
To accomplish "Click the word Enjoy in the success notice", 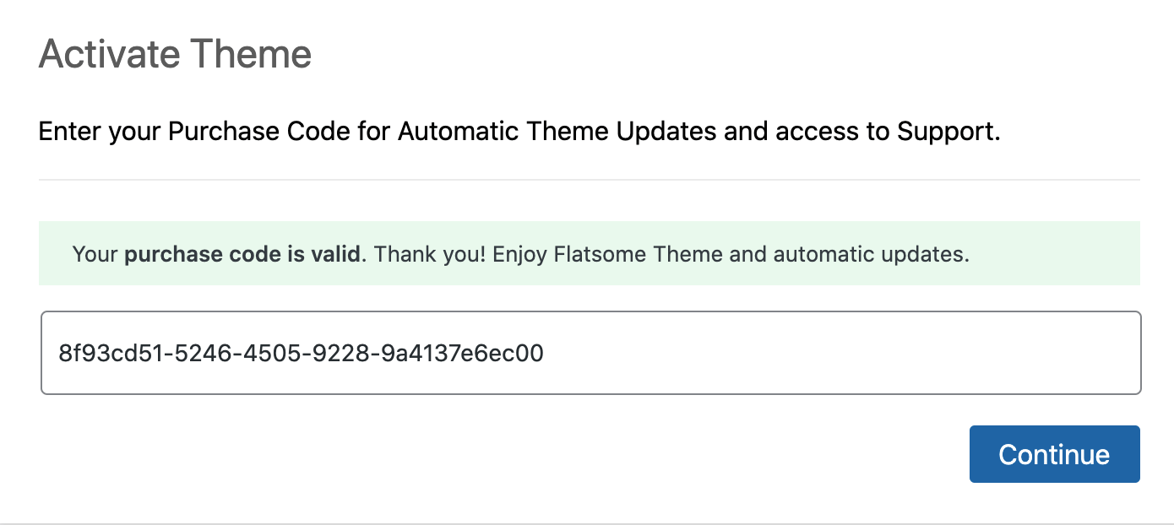I will (519, 254).
